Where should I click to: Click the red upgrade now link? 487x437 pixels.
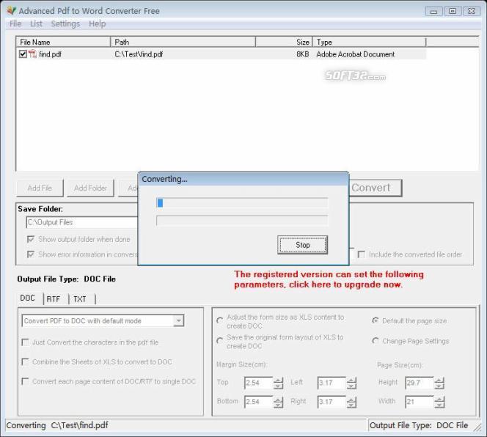click(329, 279)
